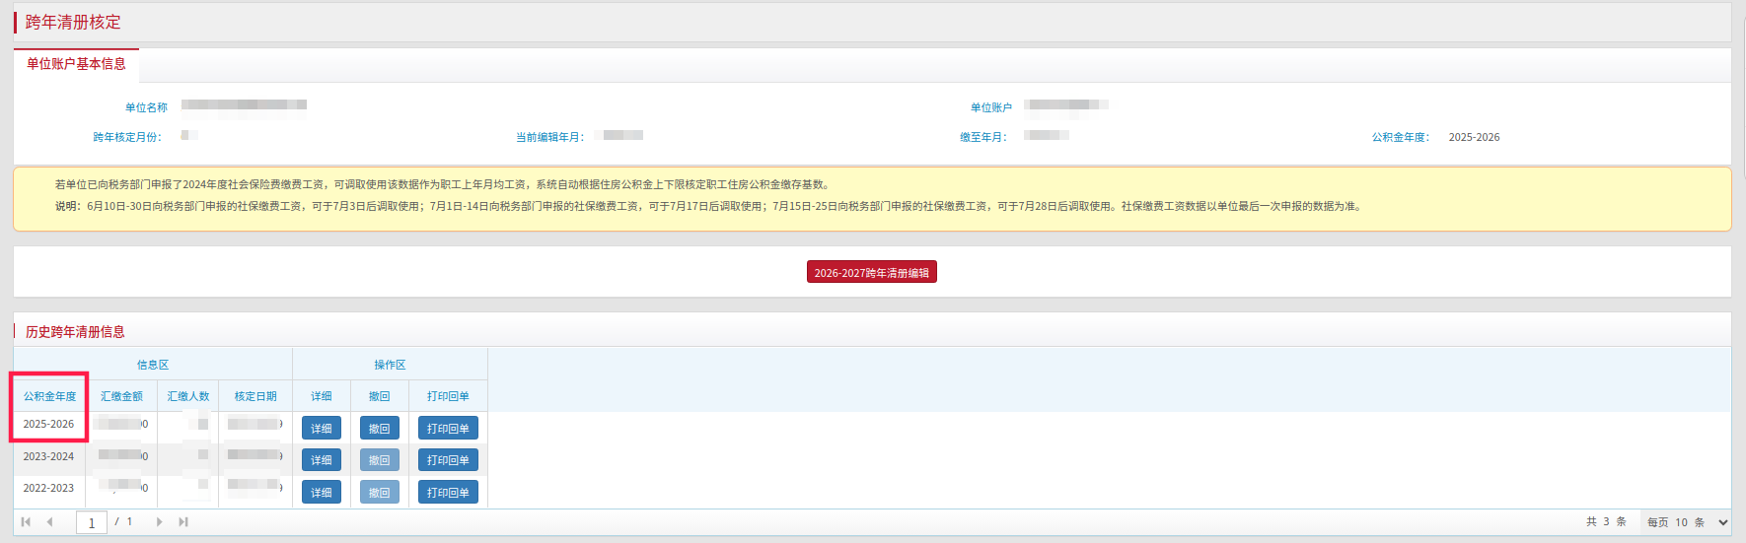This screenshot has width=1746, height=543.
Task: Click the 核定日期 column header
Action: (255, 396)
